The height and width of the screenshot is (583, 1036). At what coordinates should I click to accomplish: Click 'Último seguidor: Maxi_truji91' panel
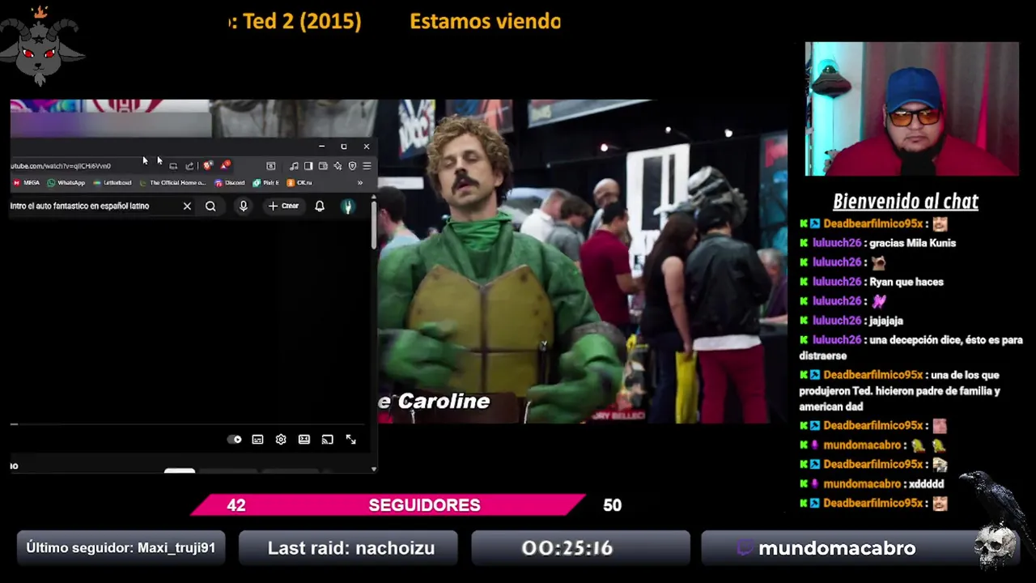pos(121,548)
